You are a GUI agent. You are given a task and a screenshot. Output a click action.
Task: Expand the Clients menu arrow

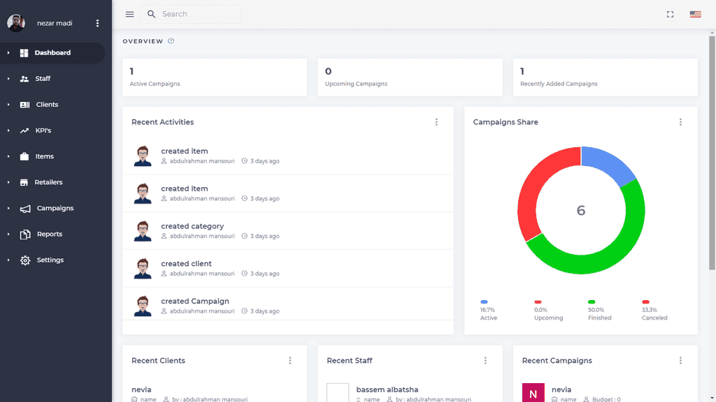[x=8, y=105]
